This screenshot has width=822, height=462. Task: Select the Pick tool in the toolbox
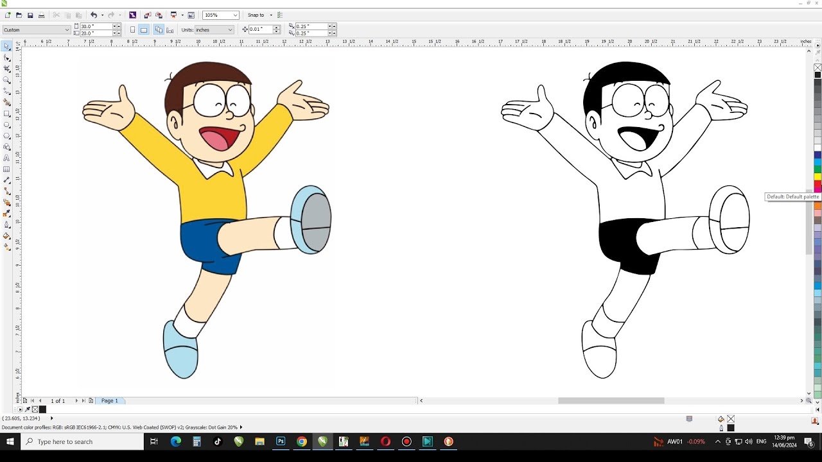7,46
